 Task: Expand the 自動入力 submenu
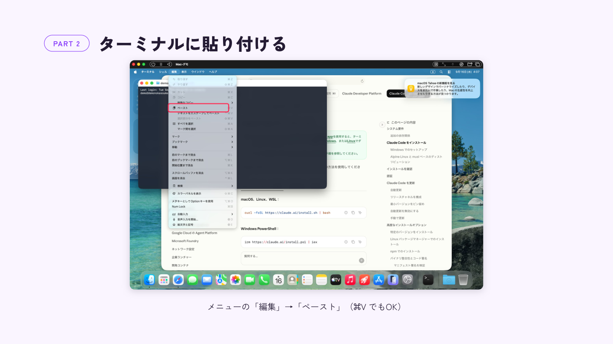click(x=203, y=214)
